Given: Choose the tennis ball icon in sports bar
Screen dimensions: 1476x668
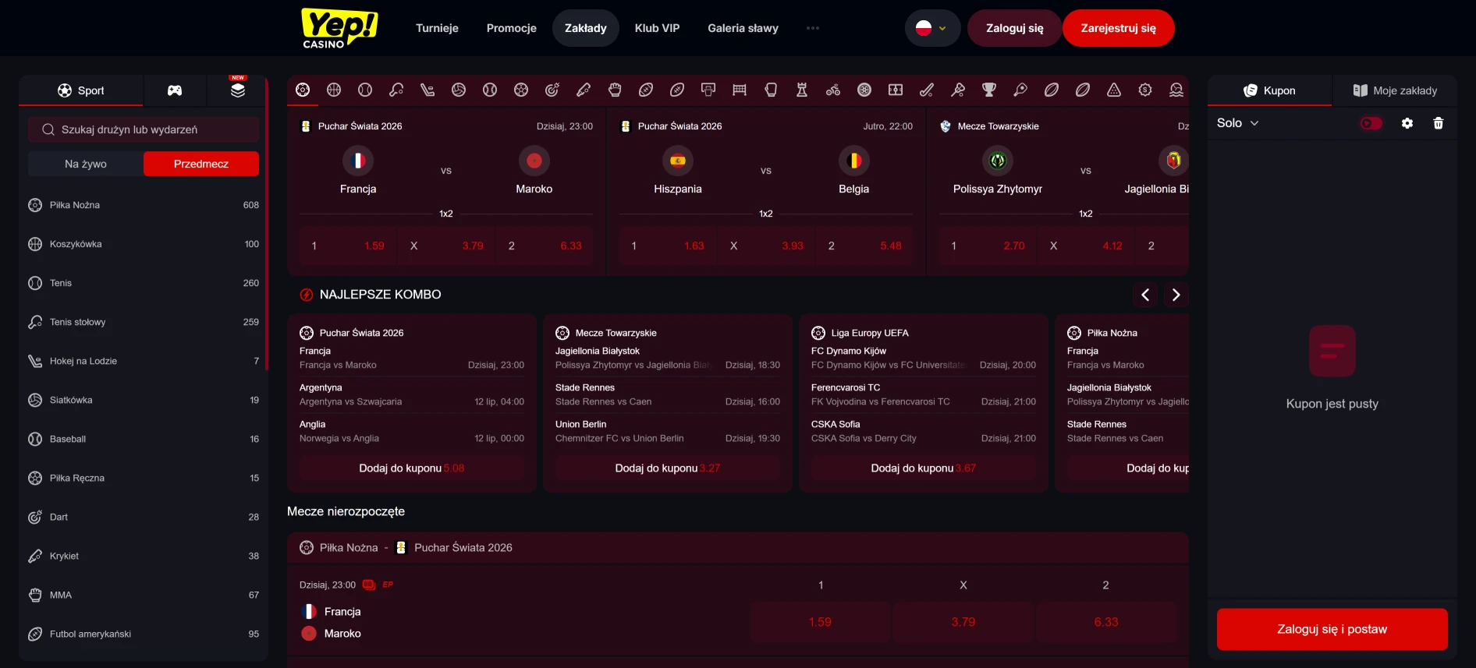Looking at the screenshot, I should [365, 90].
